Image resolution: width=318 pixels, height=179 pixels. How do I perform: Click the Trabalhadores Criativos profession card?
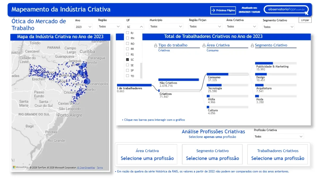277,154
